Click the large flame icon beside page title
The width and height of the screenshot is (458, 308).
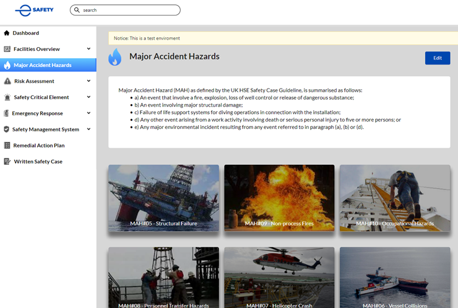tap(114, 57)
